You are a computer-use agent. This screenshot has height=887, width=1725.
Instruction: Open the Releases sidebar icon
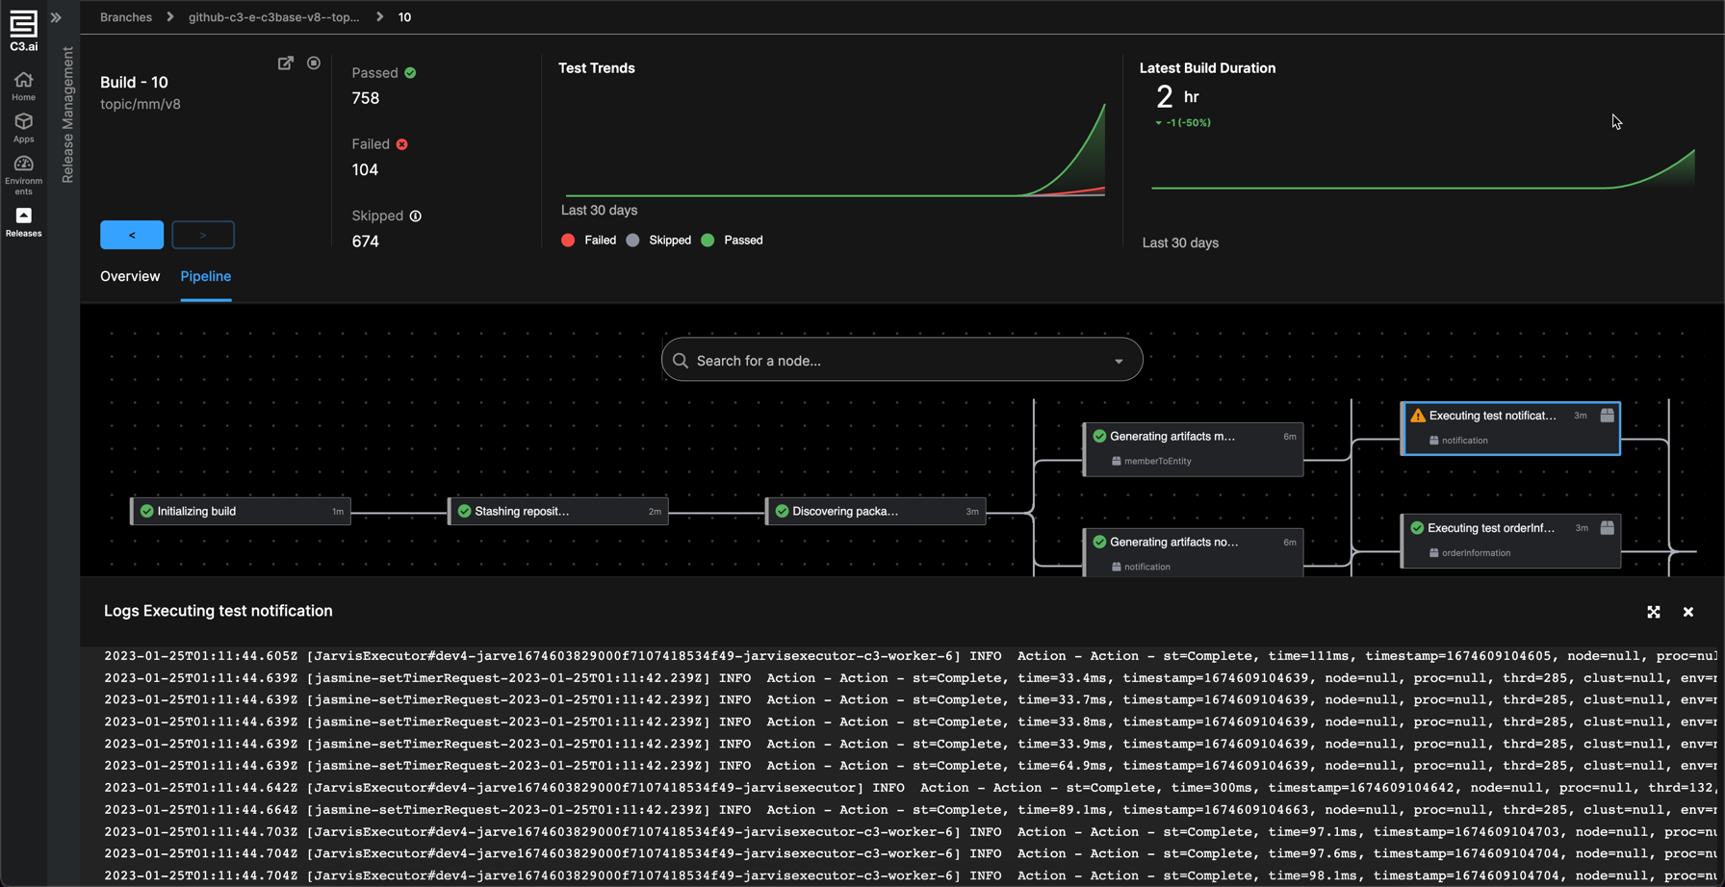coord(23,221)
